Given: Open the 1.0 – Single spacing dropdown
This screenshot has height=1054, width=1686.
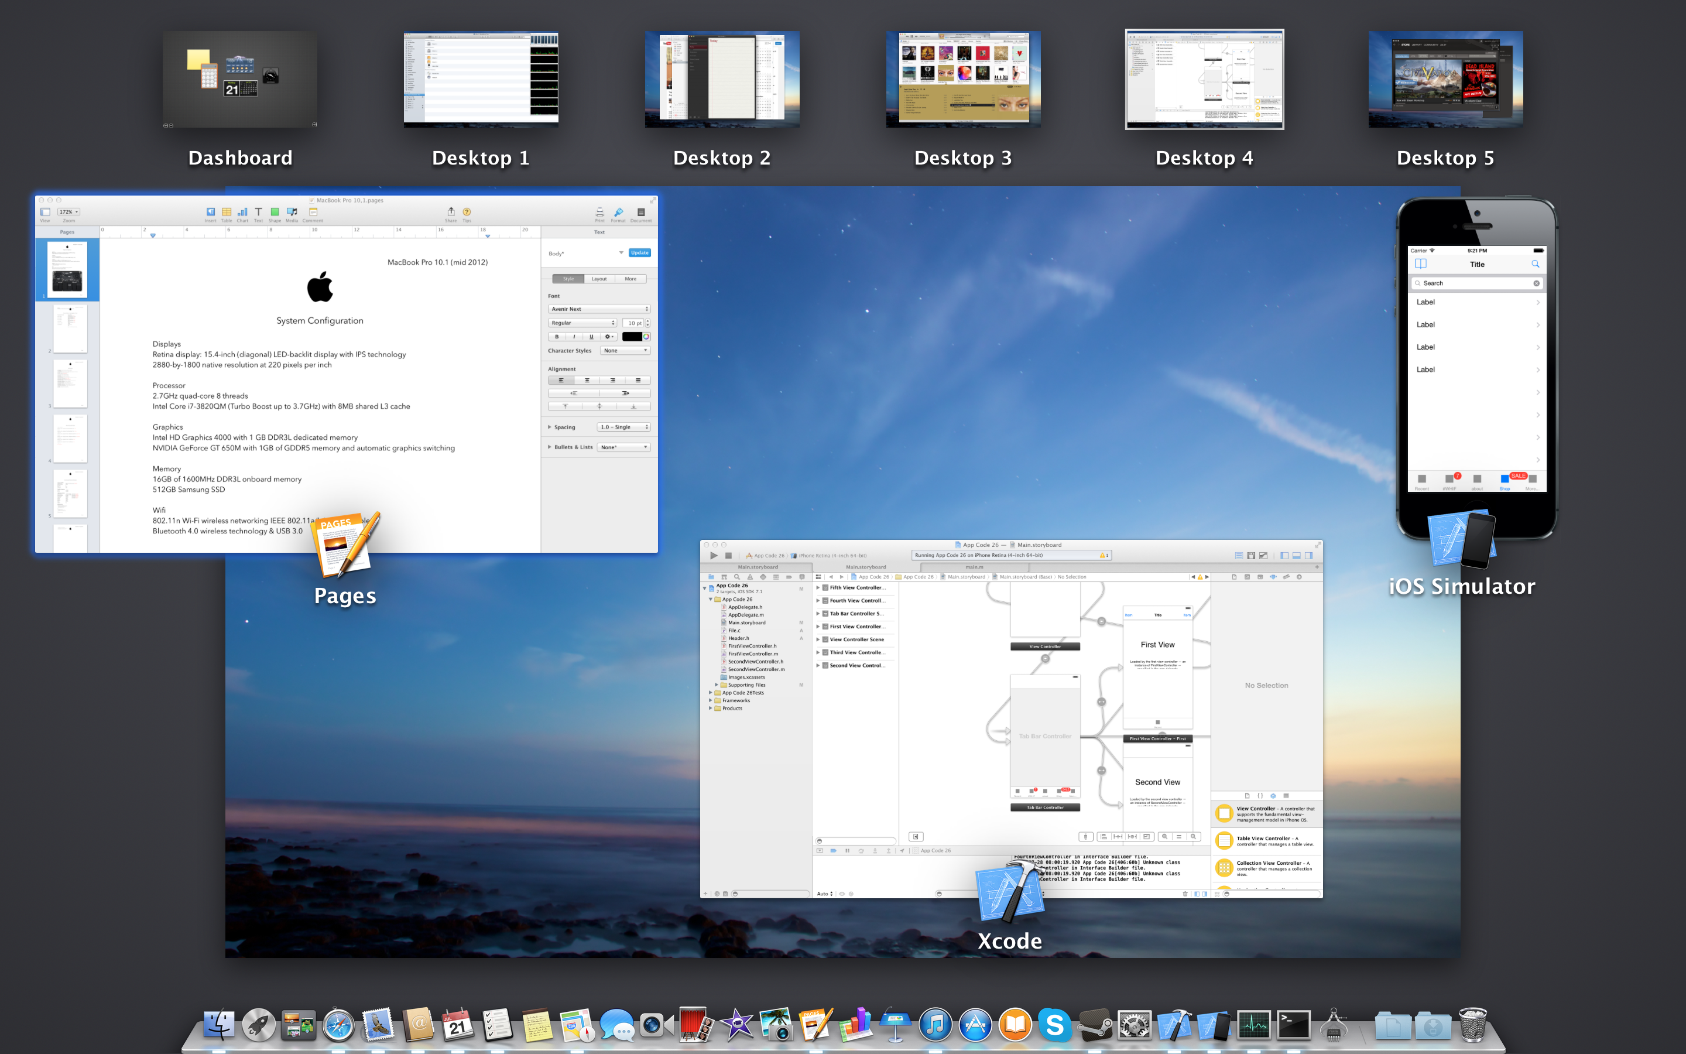Looking at the screenshot, I should coord(623,427).
